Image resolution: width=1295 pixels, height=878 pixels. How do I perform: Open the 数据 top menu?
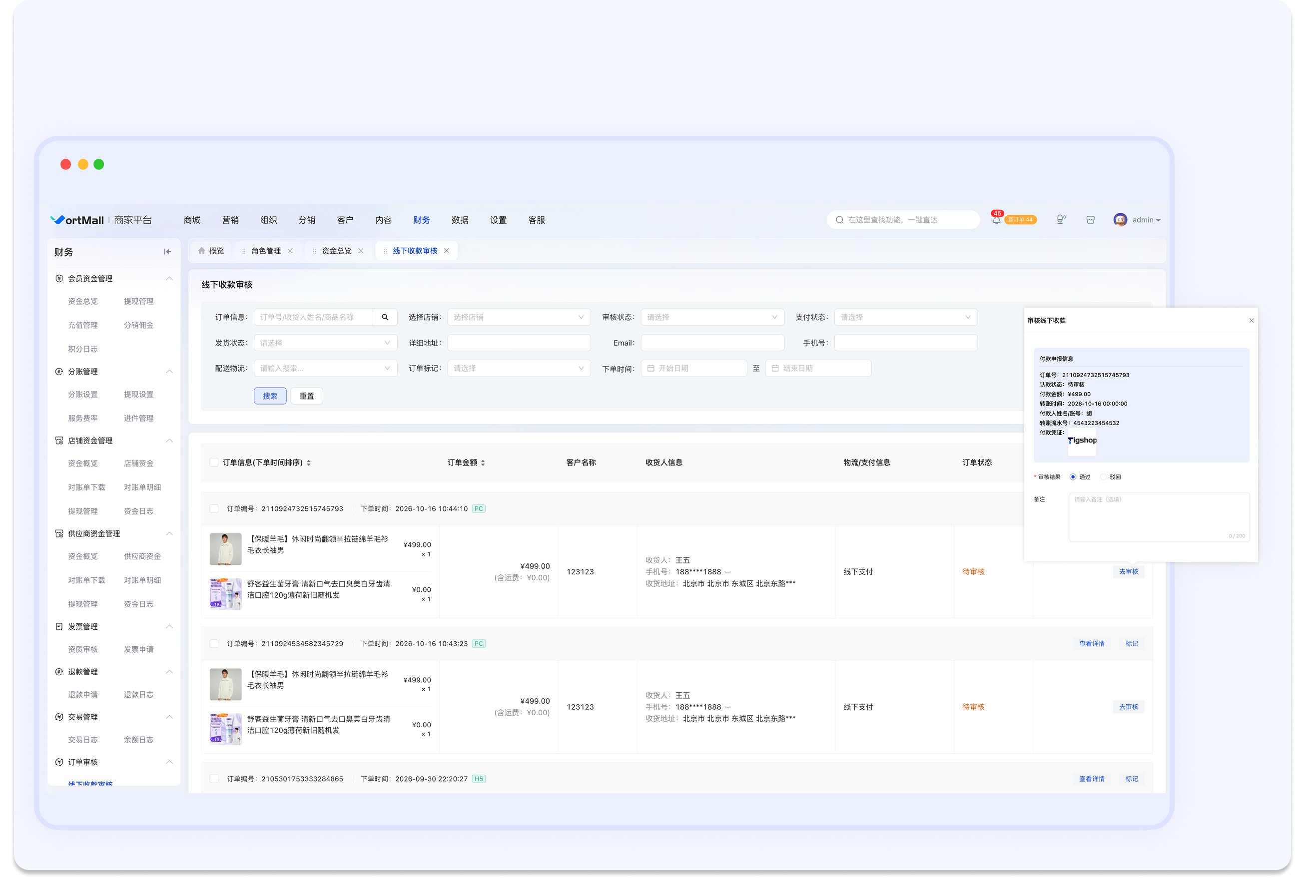460,220
